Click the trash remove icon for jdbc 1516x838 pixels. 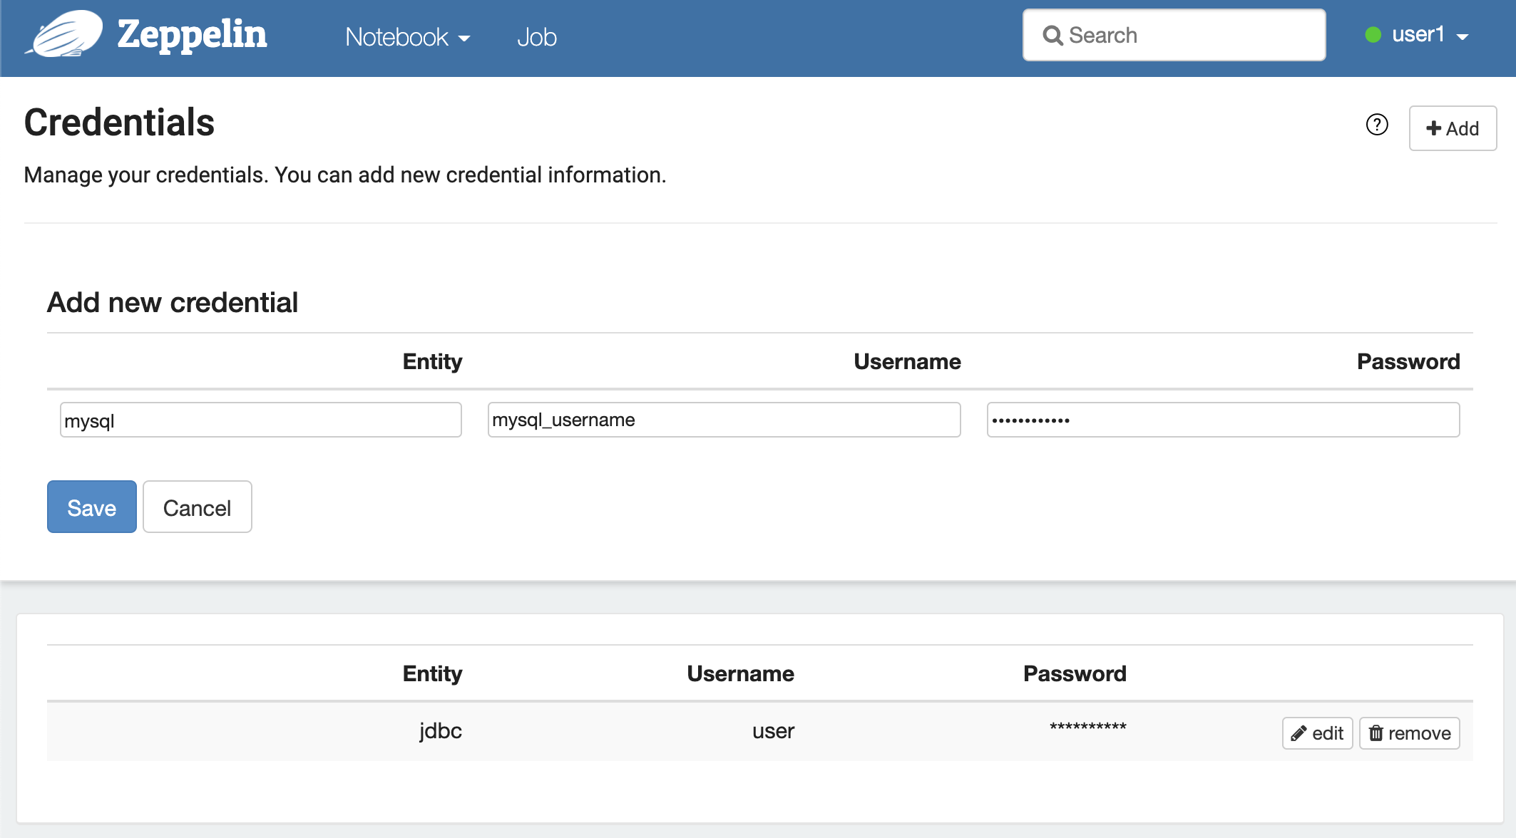pos(1376,733)
